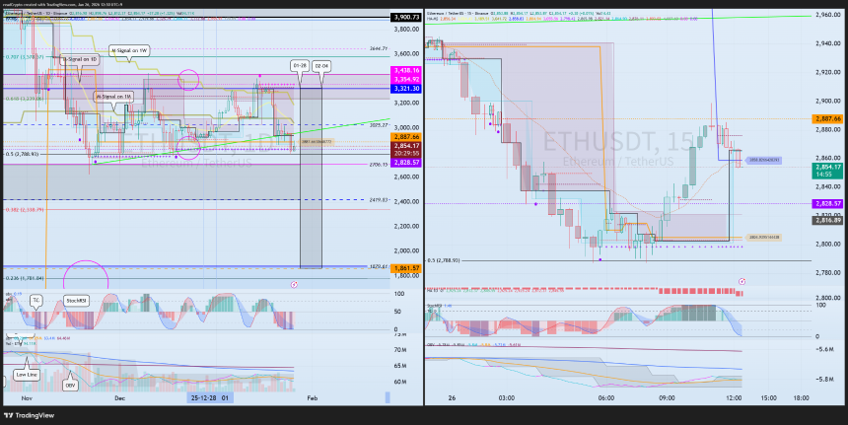Click '09:00' on the 15-minute time axis
This screenshot has height=425, width=848.
pyautogui.click(x=667, y=398)
